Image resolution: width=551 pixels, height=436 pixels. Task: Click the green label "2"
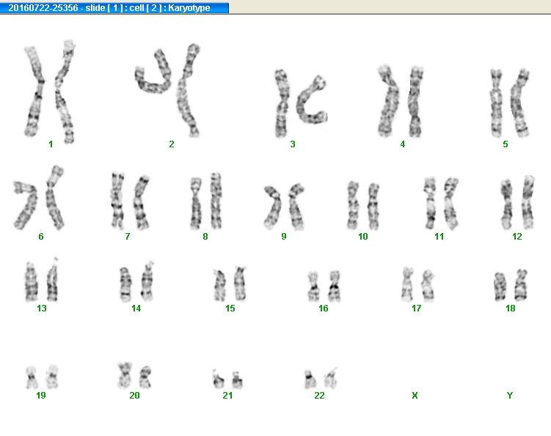(172, 144)
